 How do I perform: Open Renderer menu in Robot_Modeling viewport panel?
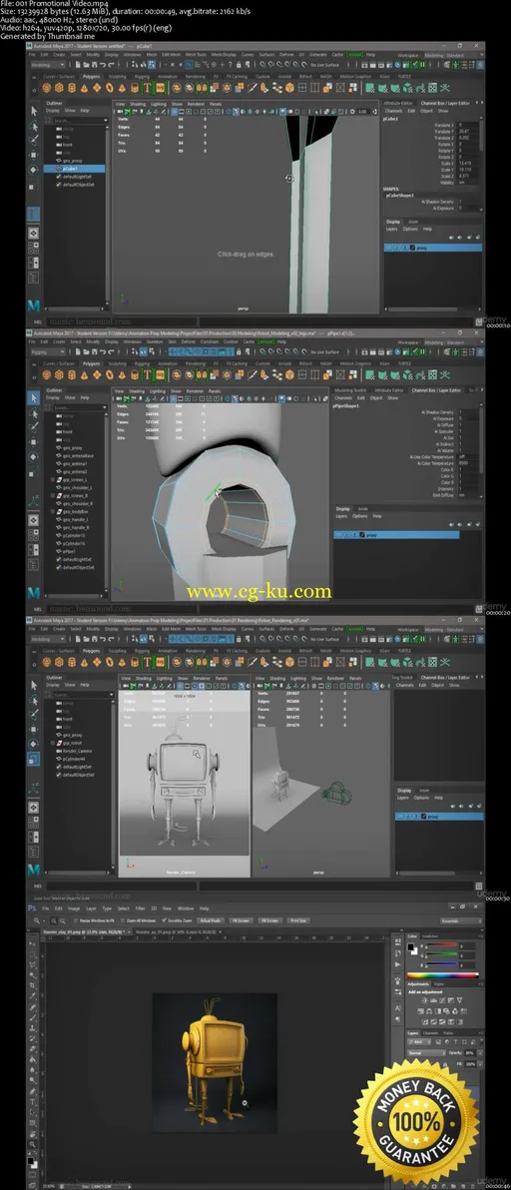(196, 391)
